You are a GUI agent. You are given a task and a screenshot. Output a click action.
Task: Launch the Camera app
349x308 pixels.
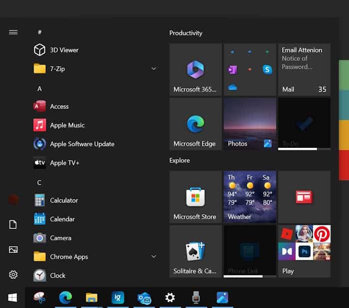tap(96, 238)
